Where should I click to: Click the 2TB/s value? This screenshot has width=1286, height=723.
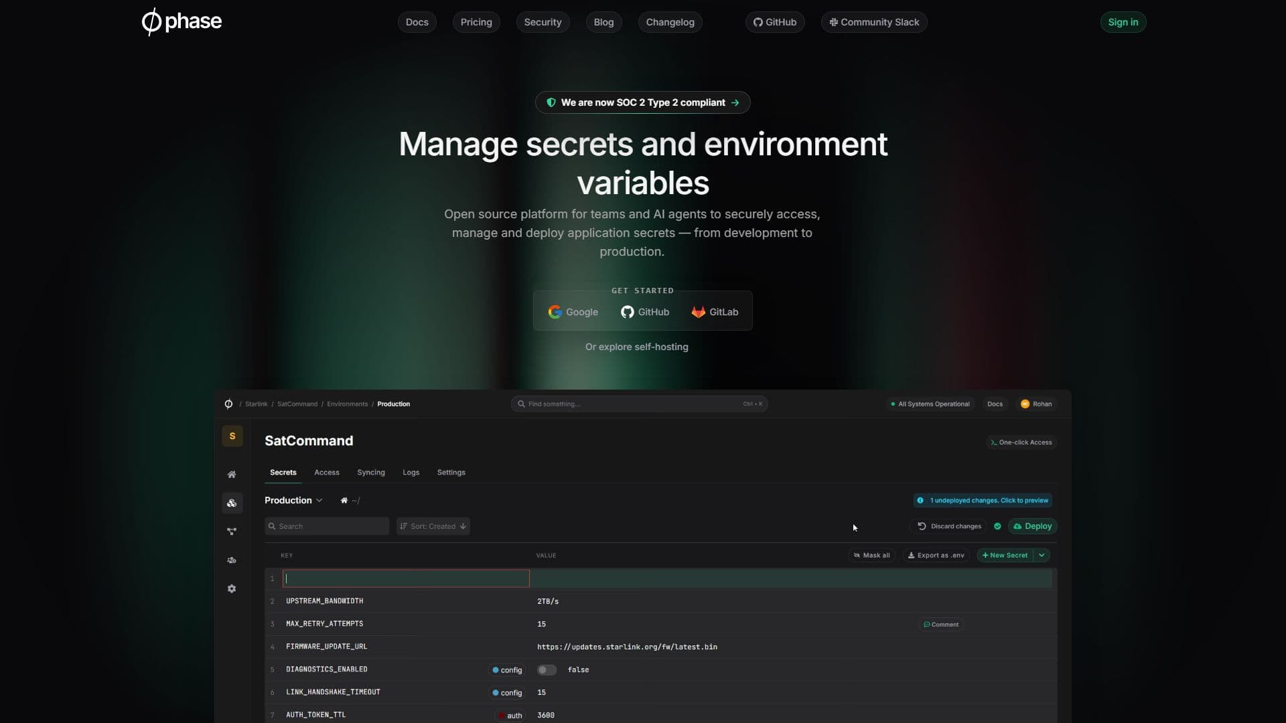click(x=547, y=601)
